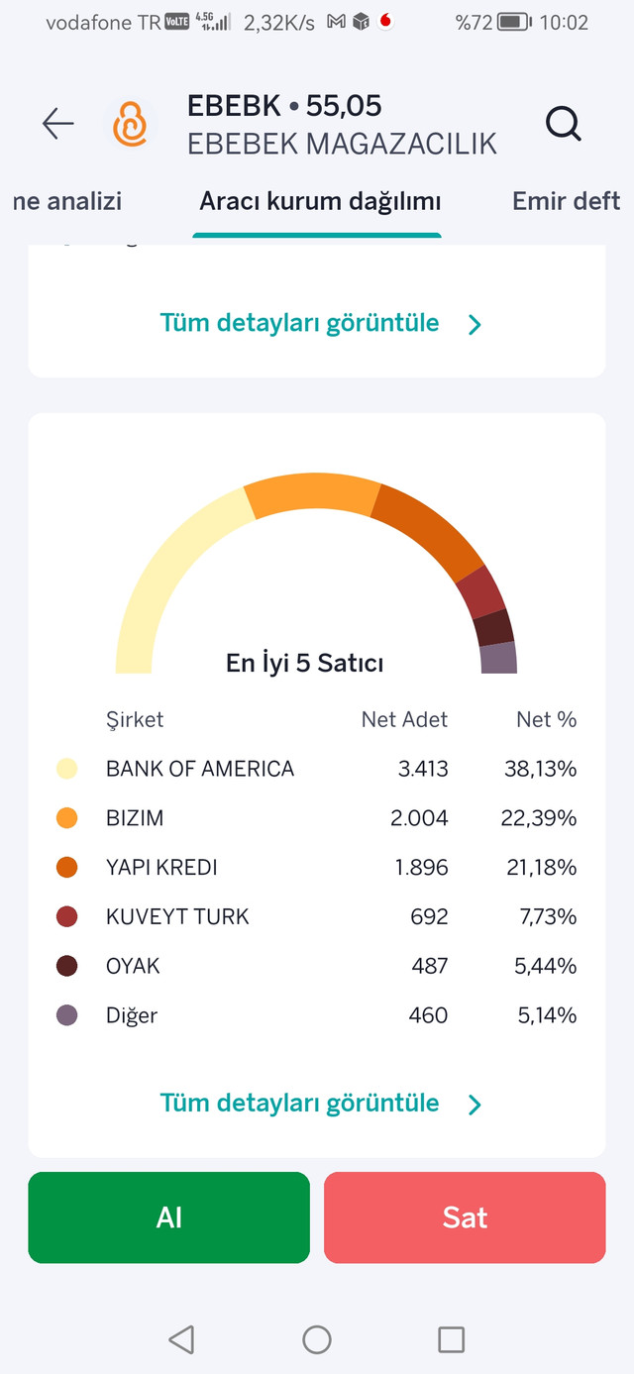Open upper Tüm detayları görüntüle link
Viewport: 634px width, 1374px height.
point(299,323)
